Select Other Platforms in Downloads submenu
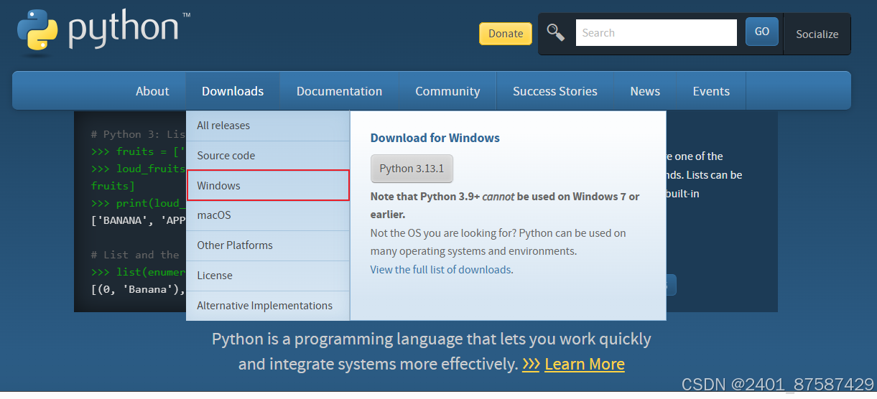The height and width of the screenshot is (399, 877). 268,245
